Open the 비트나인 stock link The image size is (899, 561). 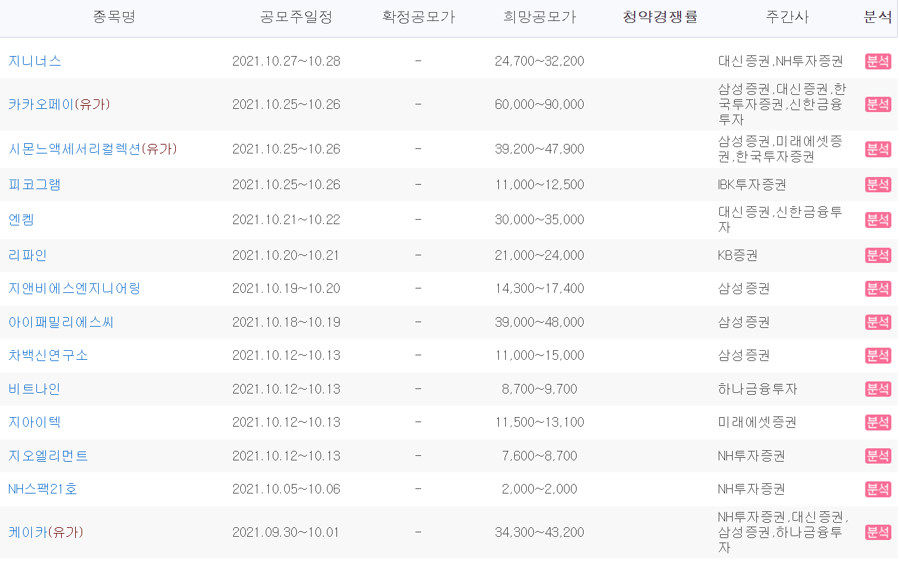tap(34, 389)
